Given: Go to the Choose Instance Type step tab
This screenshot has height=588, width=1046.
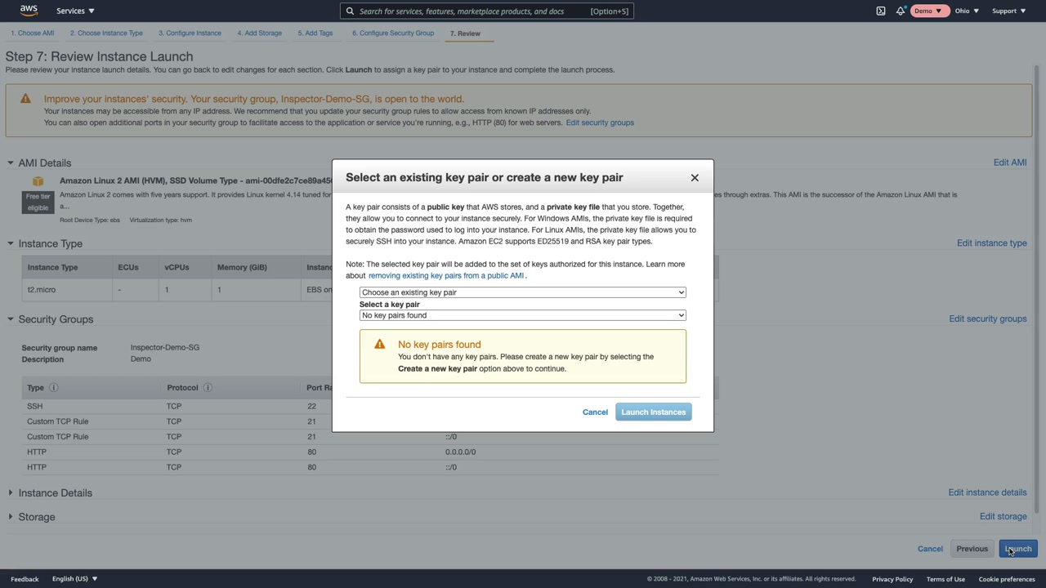Looking at the screenshot, I should click(x=106, y=33).
